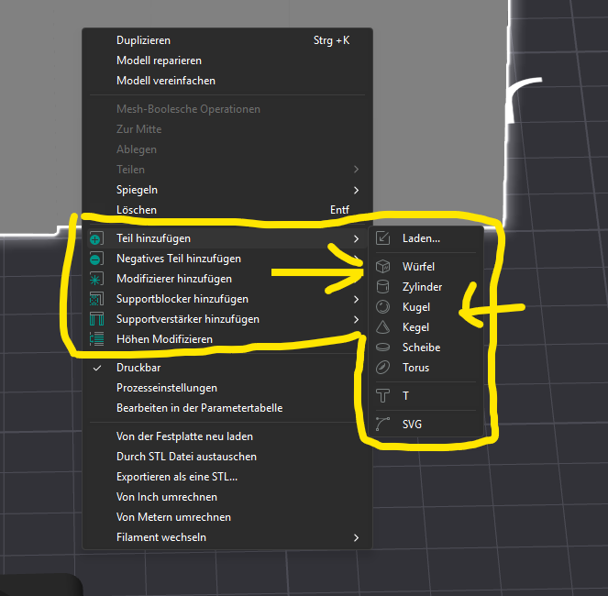Select Modell reparieren menu entry
Screen dimensions: 608x596
click(x=227, y=61)
